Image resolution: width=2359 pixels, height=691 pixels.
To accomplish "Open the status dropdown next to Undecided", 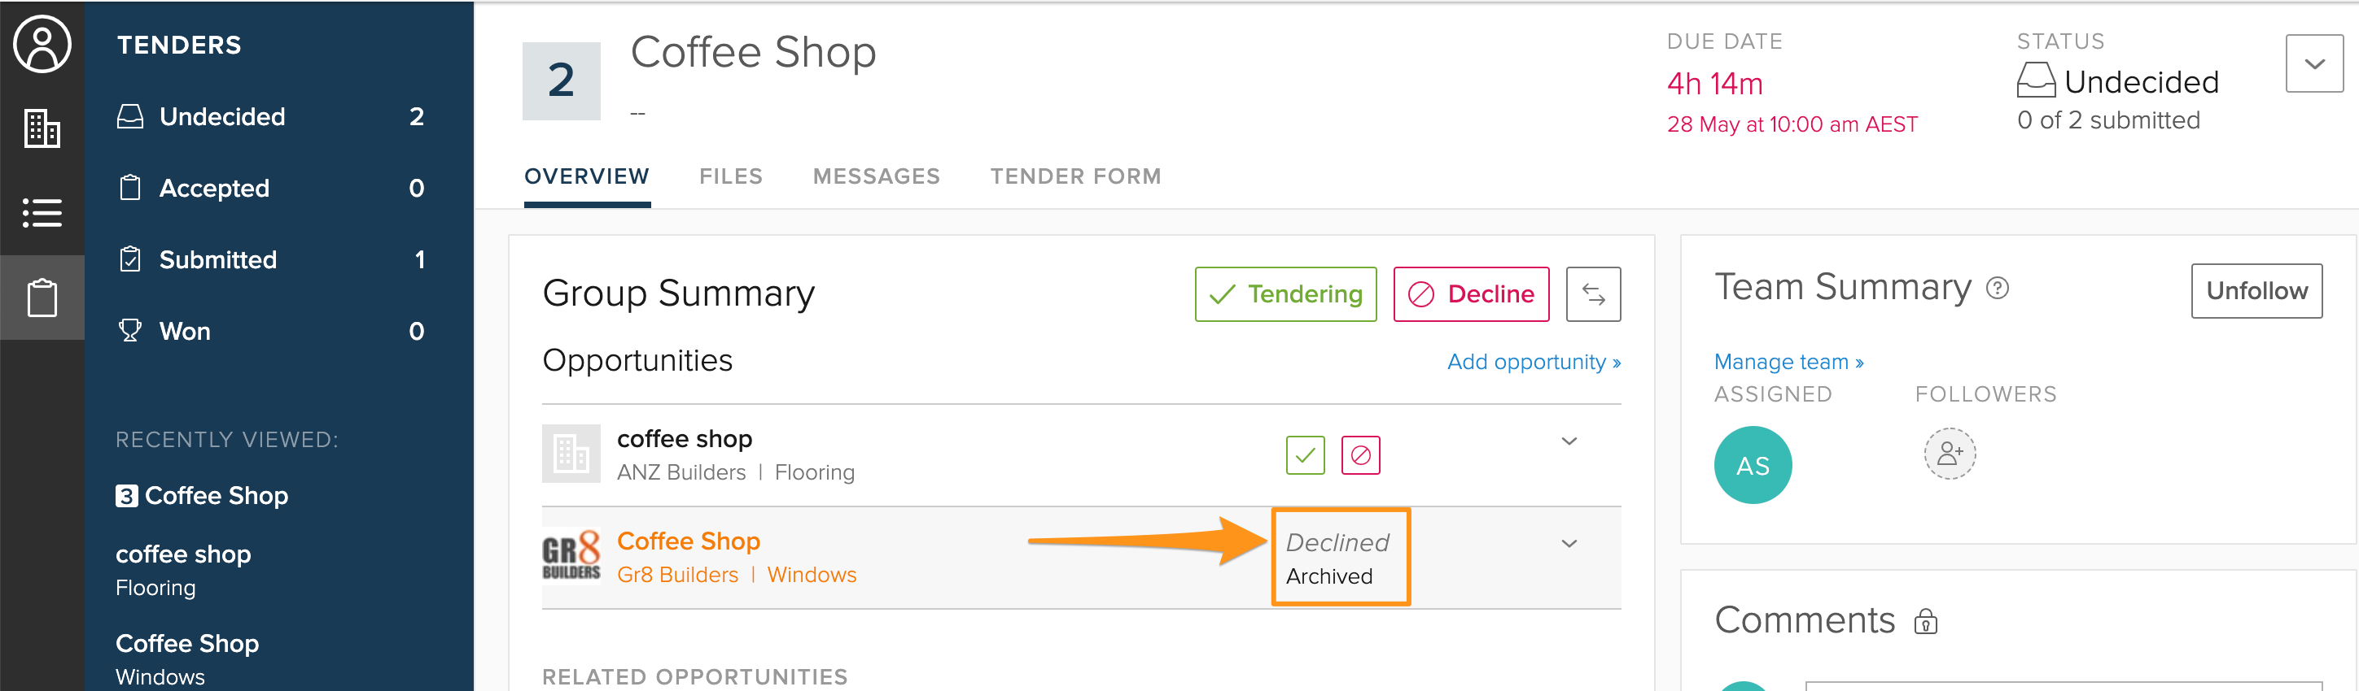I will 2314,64.
